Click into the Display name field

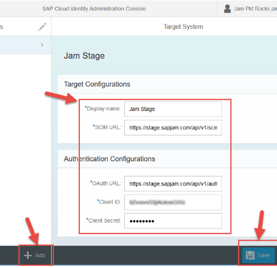pos(173,109)
